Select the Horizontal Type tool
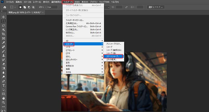 (3, 85)
